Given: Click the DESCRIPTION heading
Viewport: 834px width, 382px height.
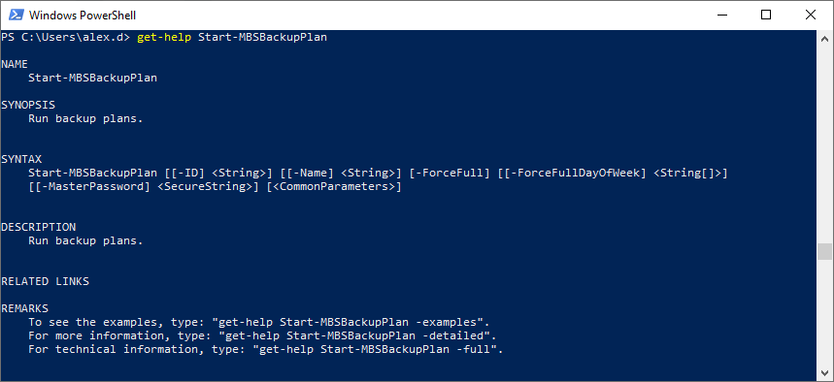Looking at the screenshot, I should coord(38,227).
